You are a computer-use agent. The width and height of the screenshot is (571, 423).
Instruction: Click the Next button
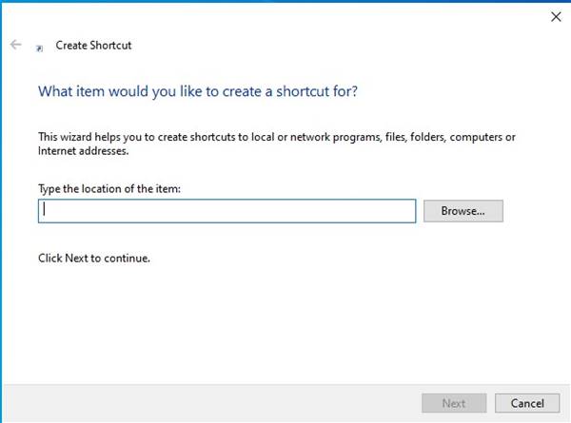pos(454,403)
